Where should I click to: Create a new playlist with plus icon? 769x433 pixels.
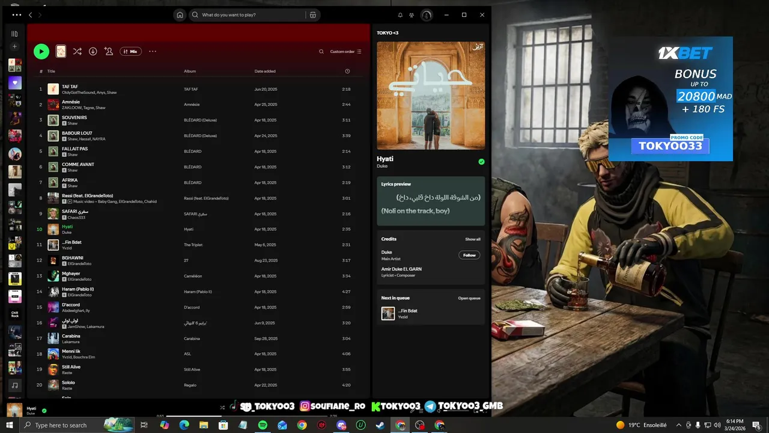[15, 47]
